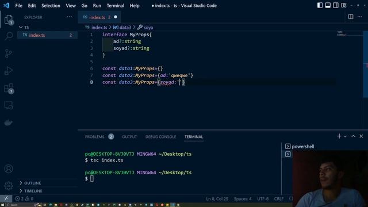
Task: Open terminal launch profile dropdown arrow
Action: 345,136
